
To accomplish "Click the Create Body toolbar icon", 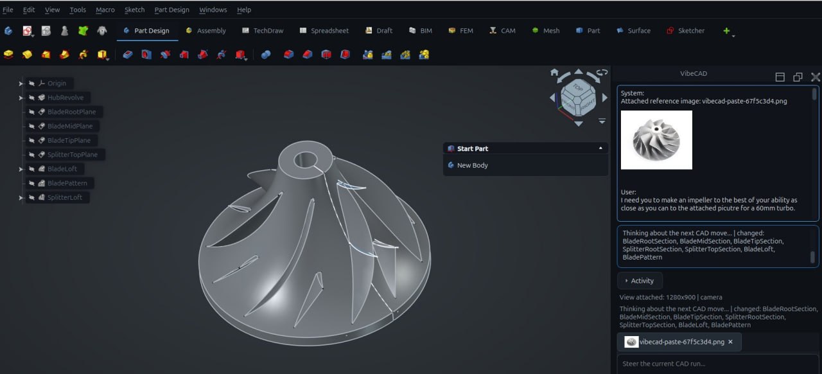I will [8, 30].
